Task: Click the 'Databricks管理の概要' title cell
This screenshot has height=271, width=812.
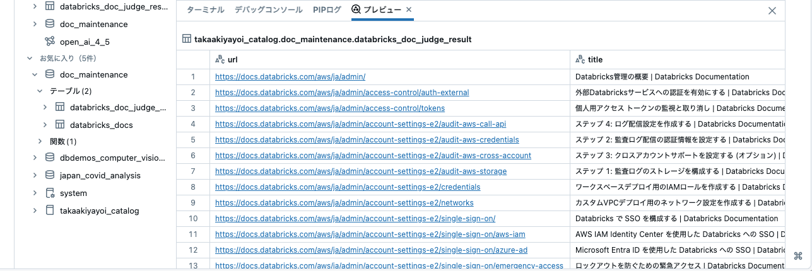Action: (x=678, y=77)
